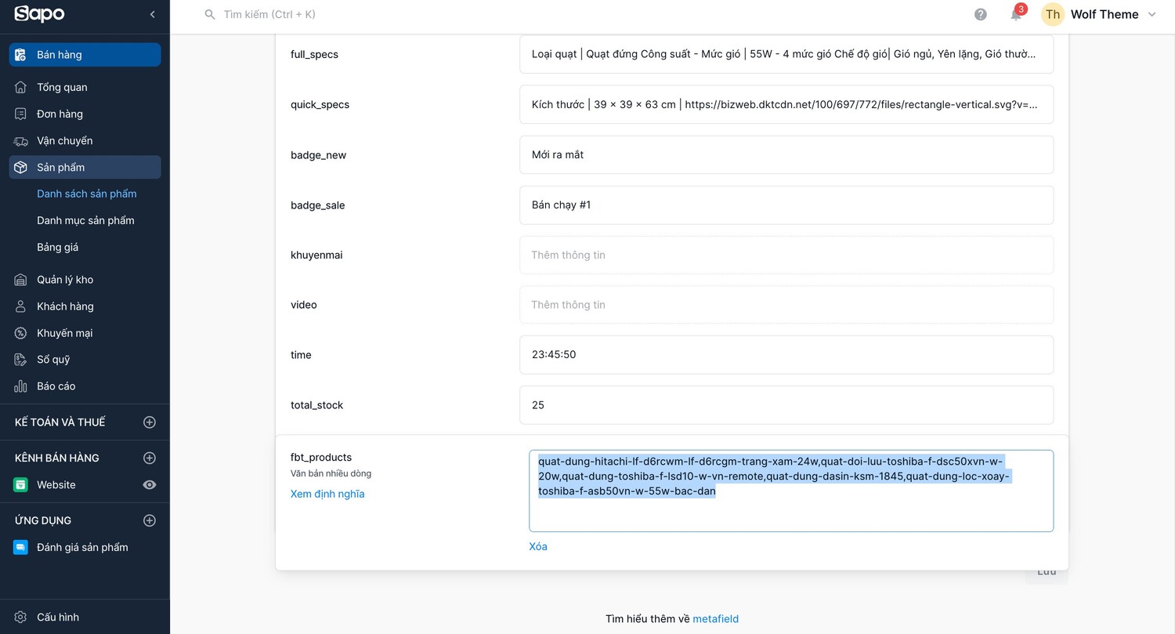Add an app with ỨNG DỤNG plus
The image size is (1175, 634).
pyautogui.click(x=150, y=520)
